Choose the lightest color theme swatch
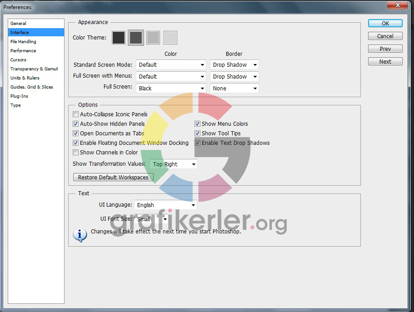Screen dimensions: 414x312 click(170, 38)
